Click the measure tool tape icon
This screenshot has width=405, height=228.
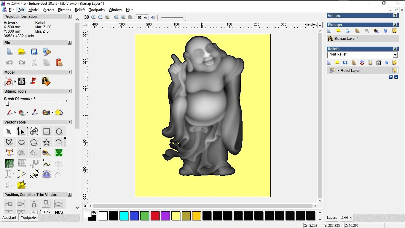[47, 153]
